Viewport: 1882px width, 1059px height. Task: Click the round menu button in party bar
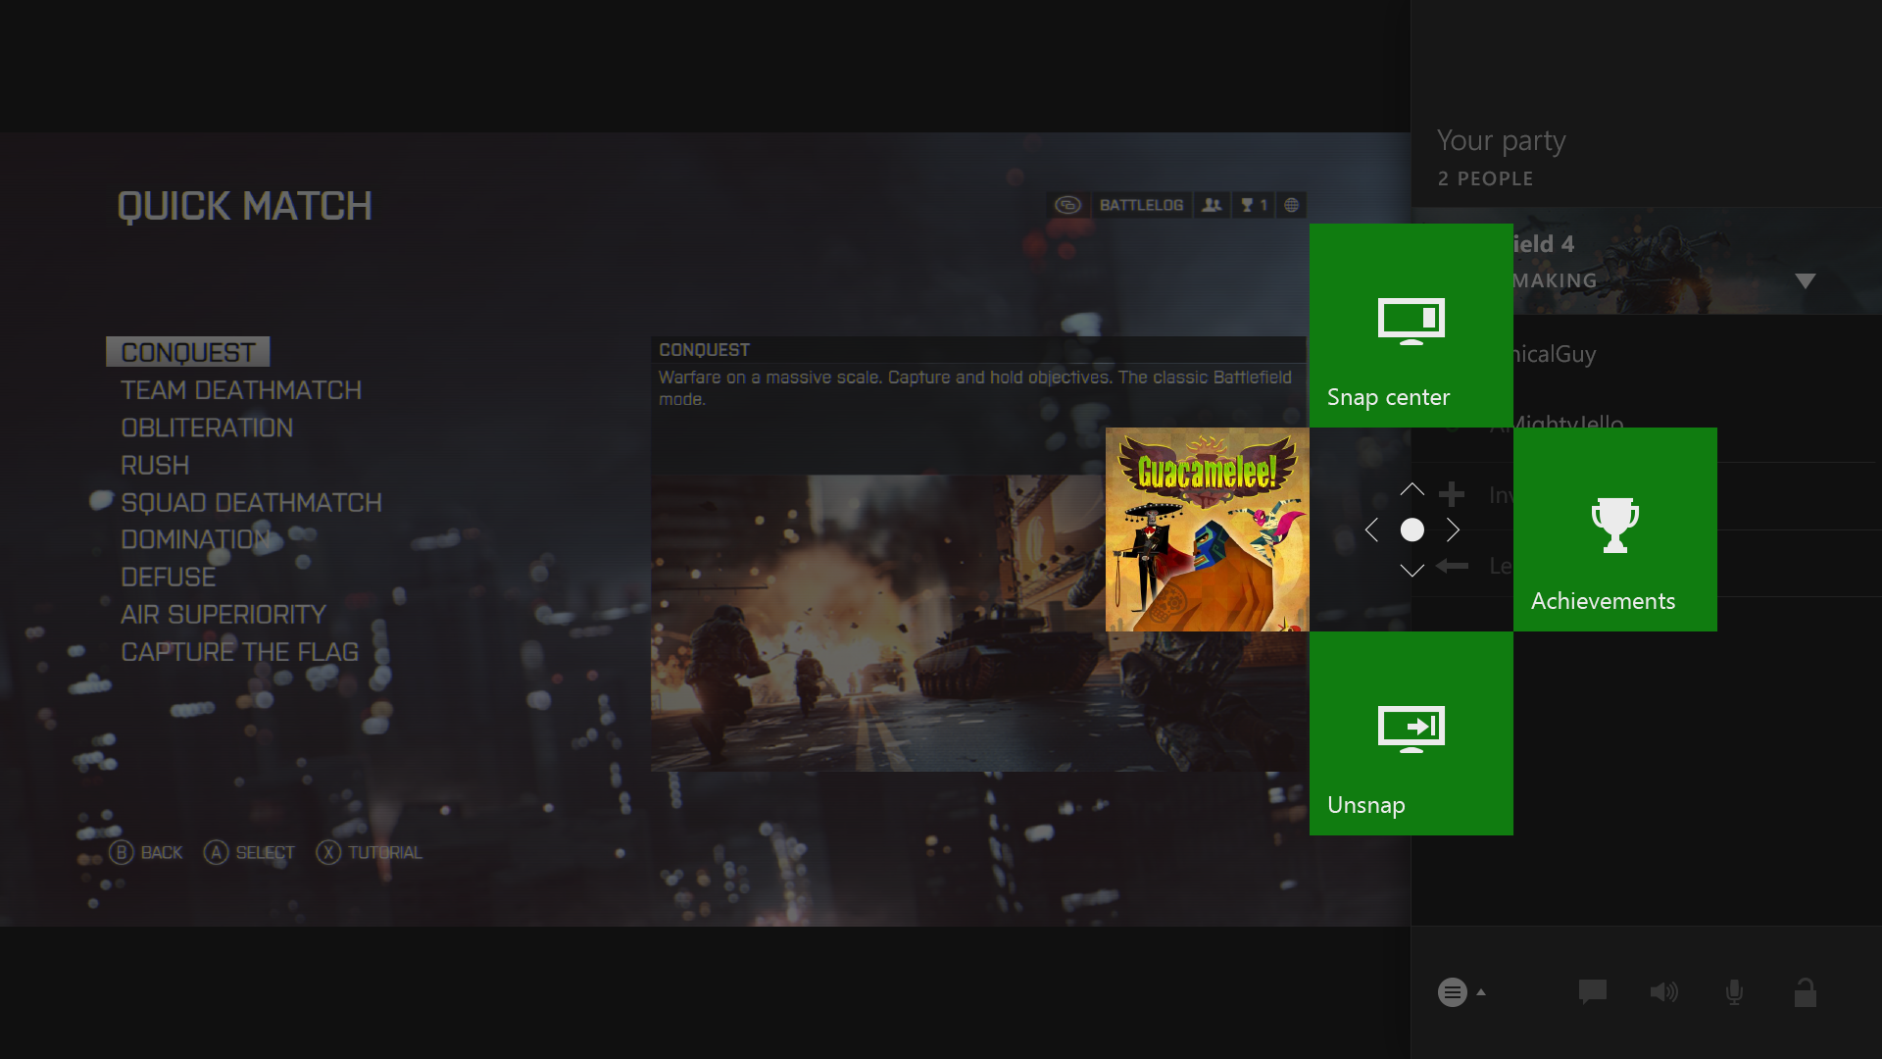click(x=1452, y=992)
